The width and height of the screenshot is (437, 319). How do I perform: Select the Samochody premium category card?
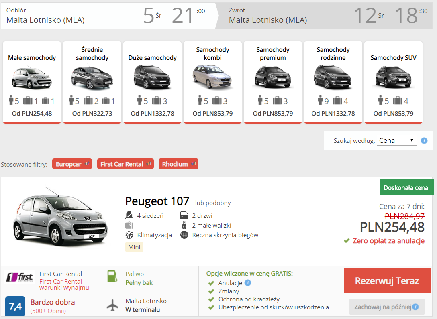point(273,82)
